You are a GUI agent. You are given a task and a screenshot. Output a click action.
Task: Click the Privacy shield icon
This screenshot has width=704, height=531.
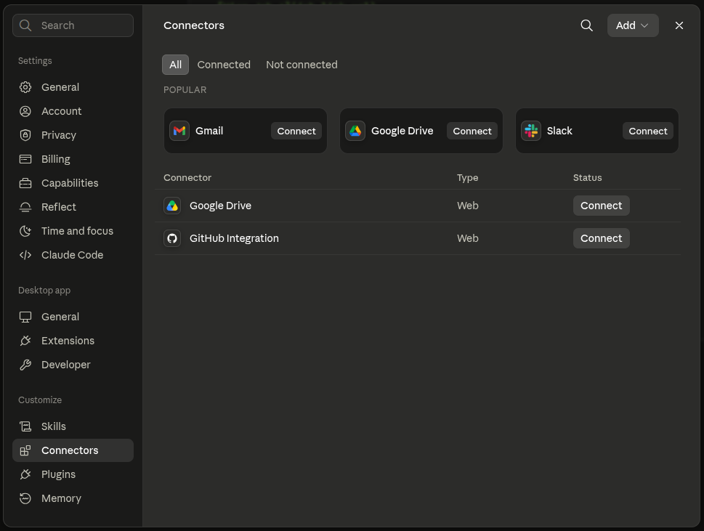click(x=25, y=135)
